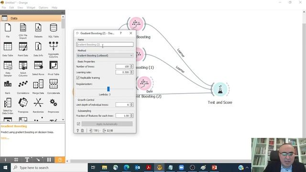306x172 pixels.
Task: Select the Rank widget
Action: 8,86
